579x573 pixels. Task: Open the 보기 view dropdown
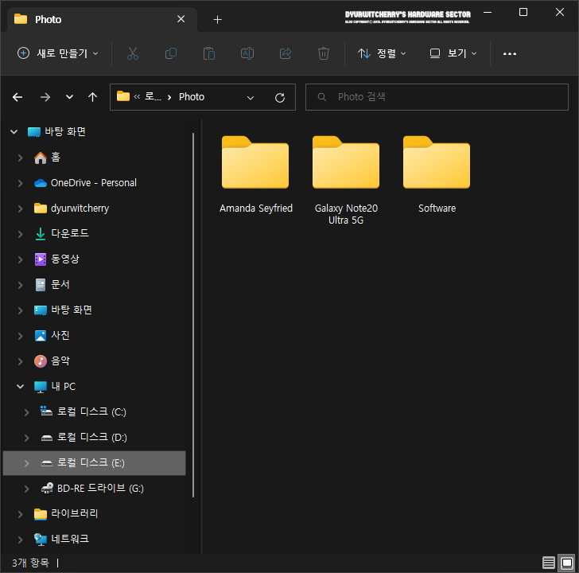[453, 53]
